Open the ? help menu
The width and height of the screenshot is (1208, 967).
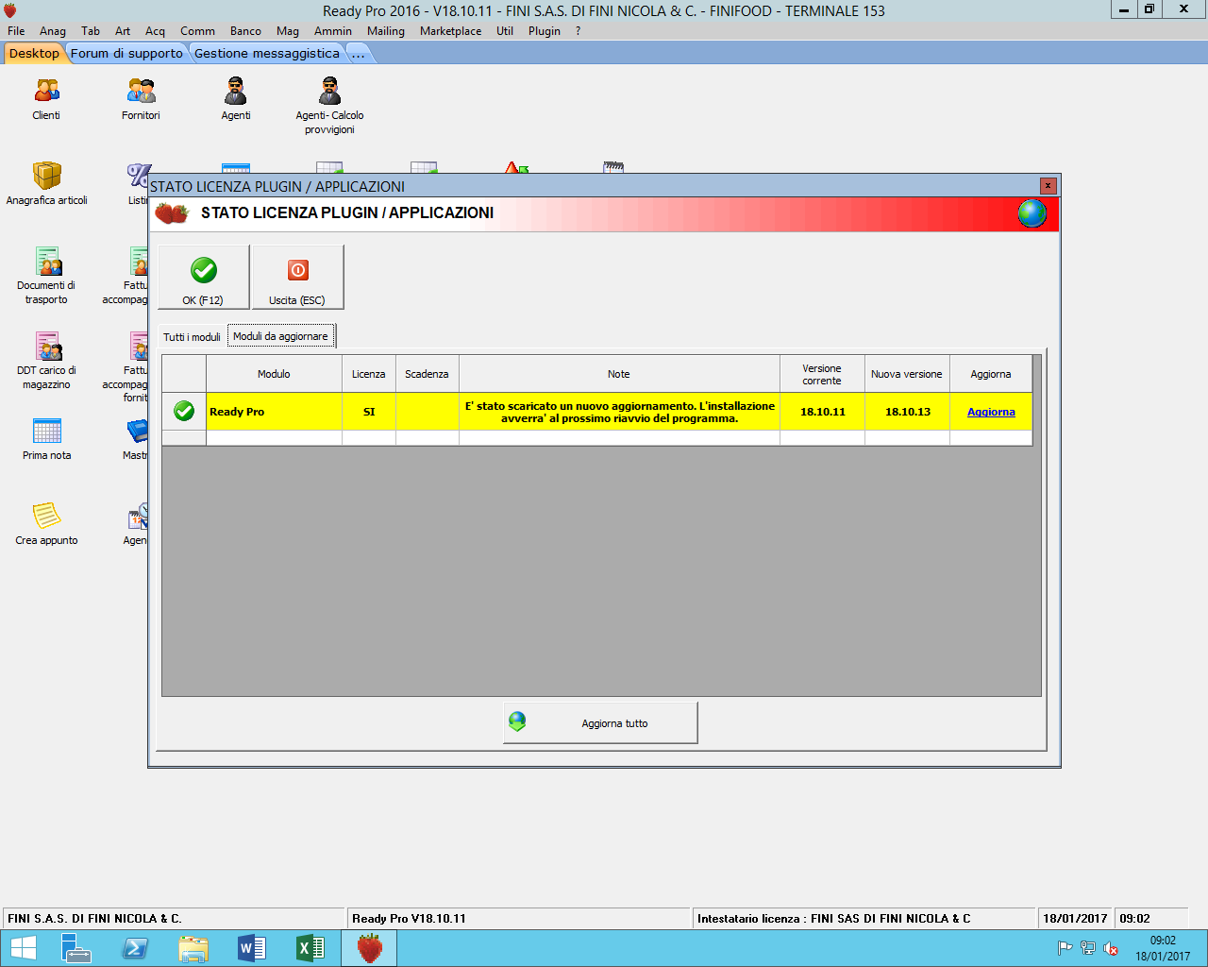coord(579,31)
